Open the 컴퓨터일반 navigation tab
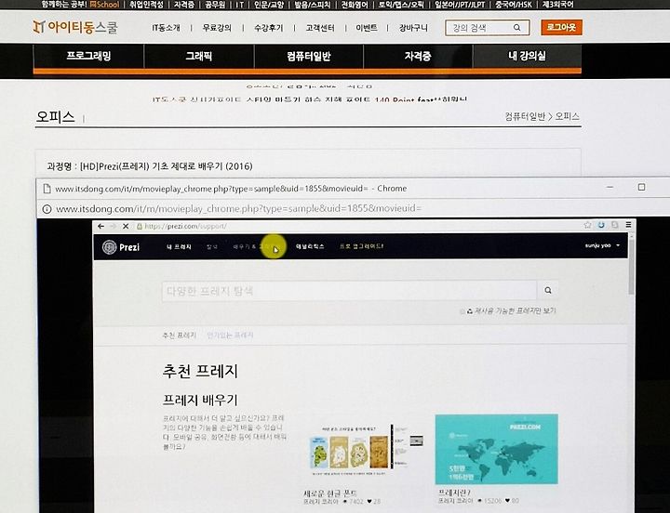 (x=309, y=56)
